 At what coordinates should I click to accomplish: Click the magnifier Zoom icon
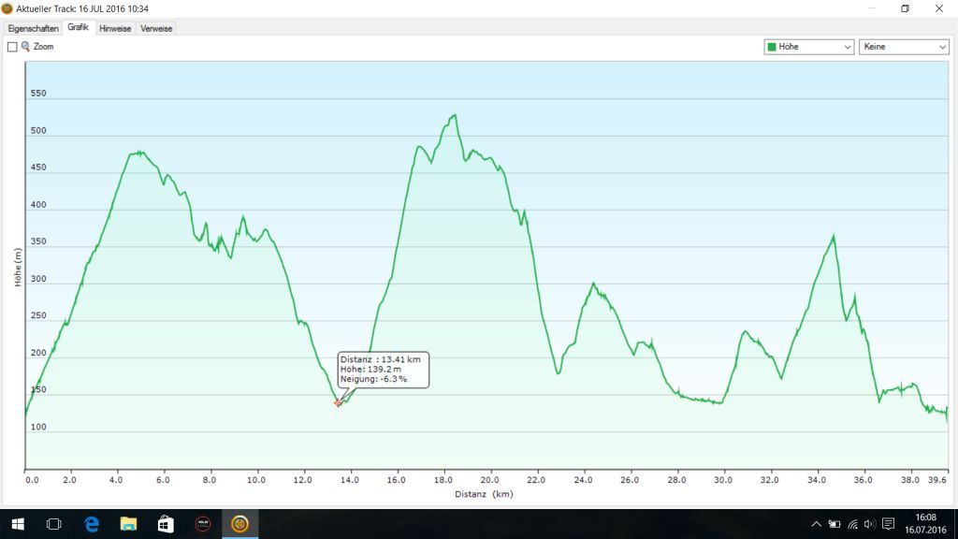coord(25,46)
